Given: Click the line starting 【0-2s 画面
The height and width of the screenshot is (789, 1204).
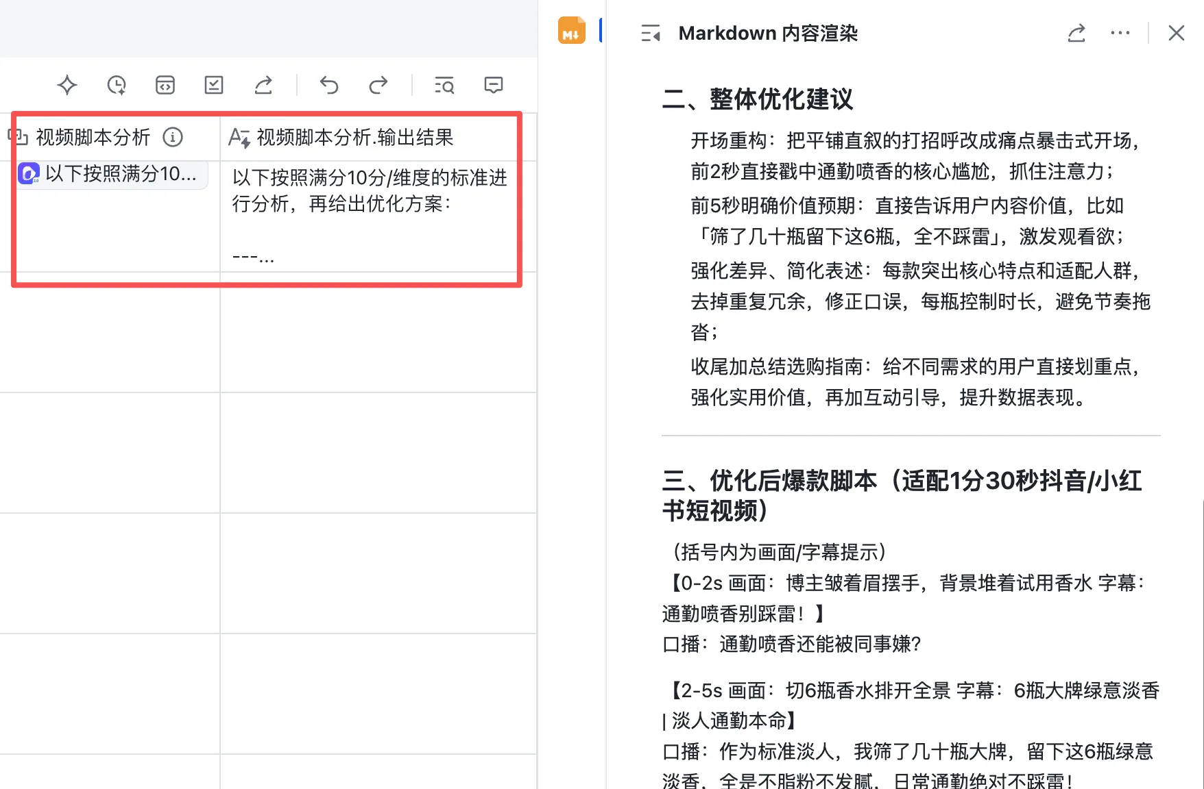Looking at the screenshot, I should [904, 598].
